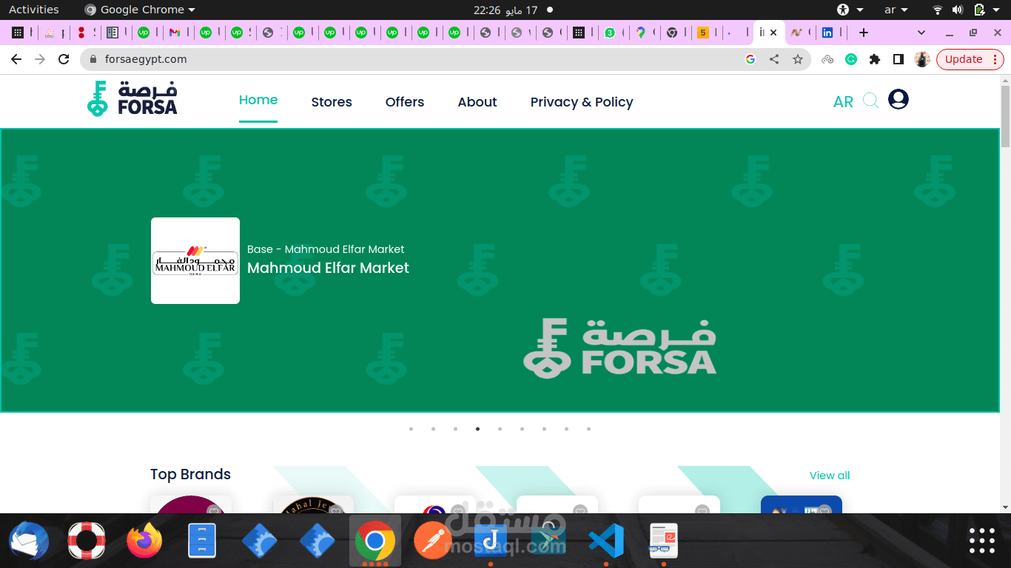The image size is (1011, 568).
Task: Reload the forsaegypt.com page
Action: click(x=64, y=59)
